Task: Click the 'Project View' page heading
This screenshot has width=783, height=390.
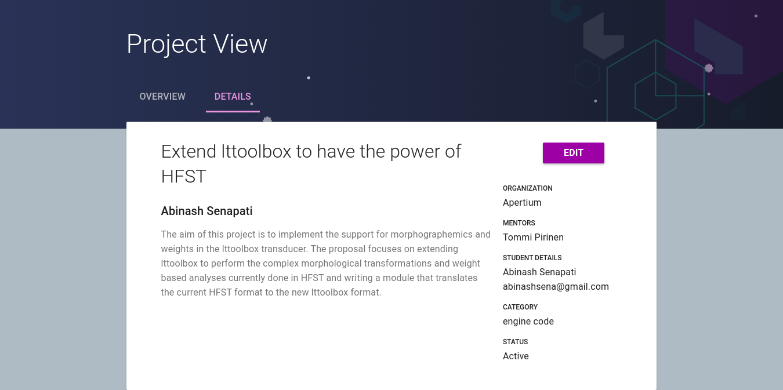Action: point(197,44)
